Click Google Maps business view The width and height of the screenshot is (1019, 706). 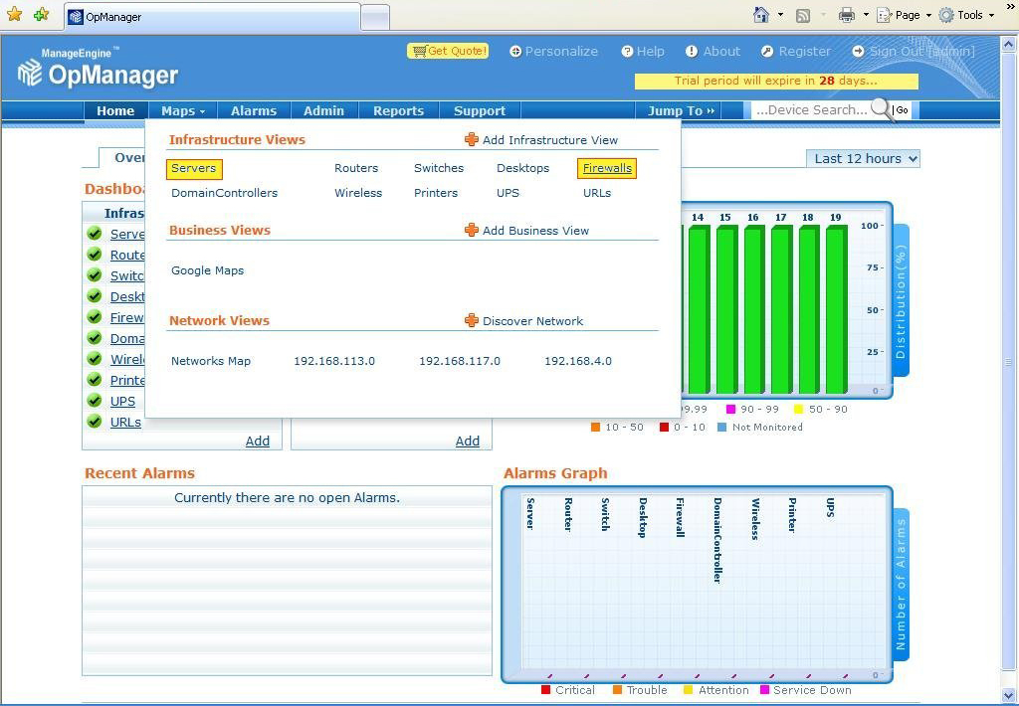[207, 270]
